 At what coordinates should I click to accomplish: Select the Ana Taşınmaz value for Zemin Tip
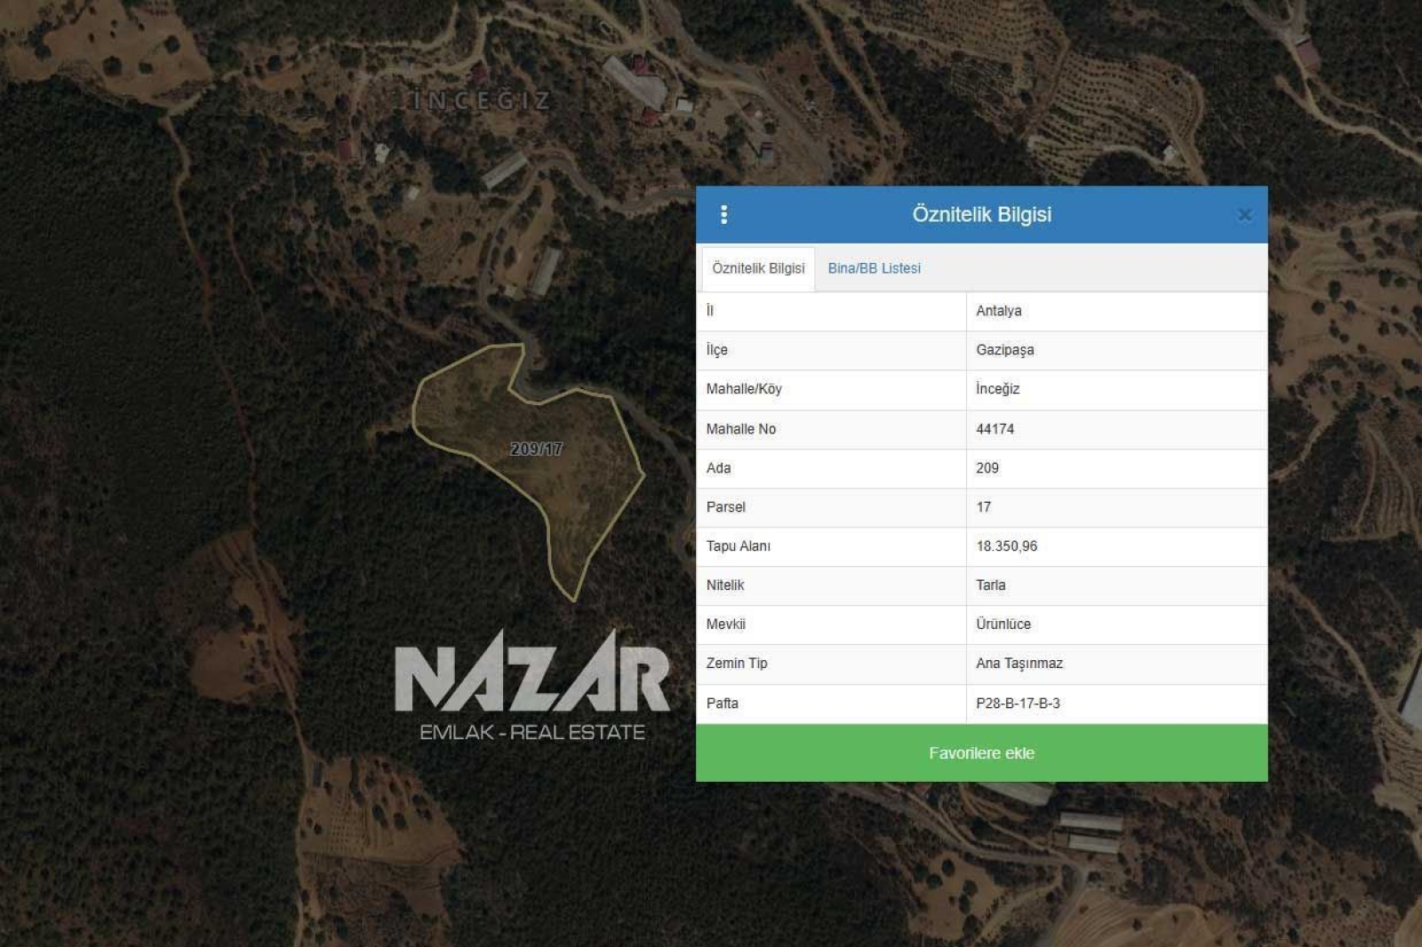tap(1019, 664)
